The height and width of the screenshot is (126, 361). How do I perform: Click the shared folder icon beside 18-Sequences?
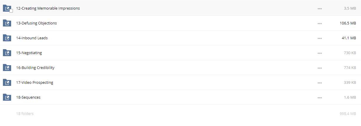7,97
